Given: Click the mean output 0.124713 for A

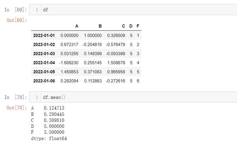Looking at the screenshot, I should click(54, 108).
